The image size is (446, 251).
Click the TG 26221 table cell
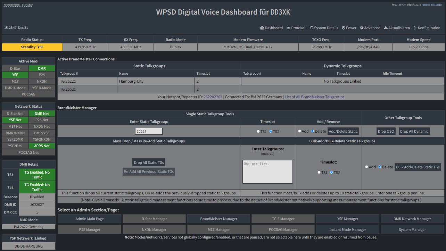[x=87, y=81]
